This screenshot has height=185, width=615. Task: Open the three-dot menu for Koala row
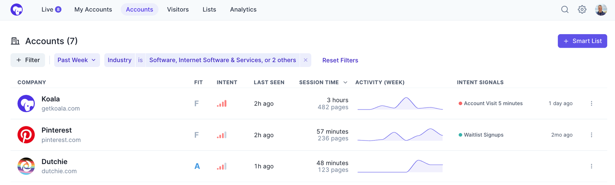click(x=591, y=104)
